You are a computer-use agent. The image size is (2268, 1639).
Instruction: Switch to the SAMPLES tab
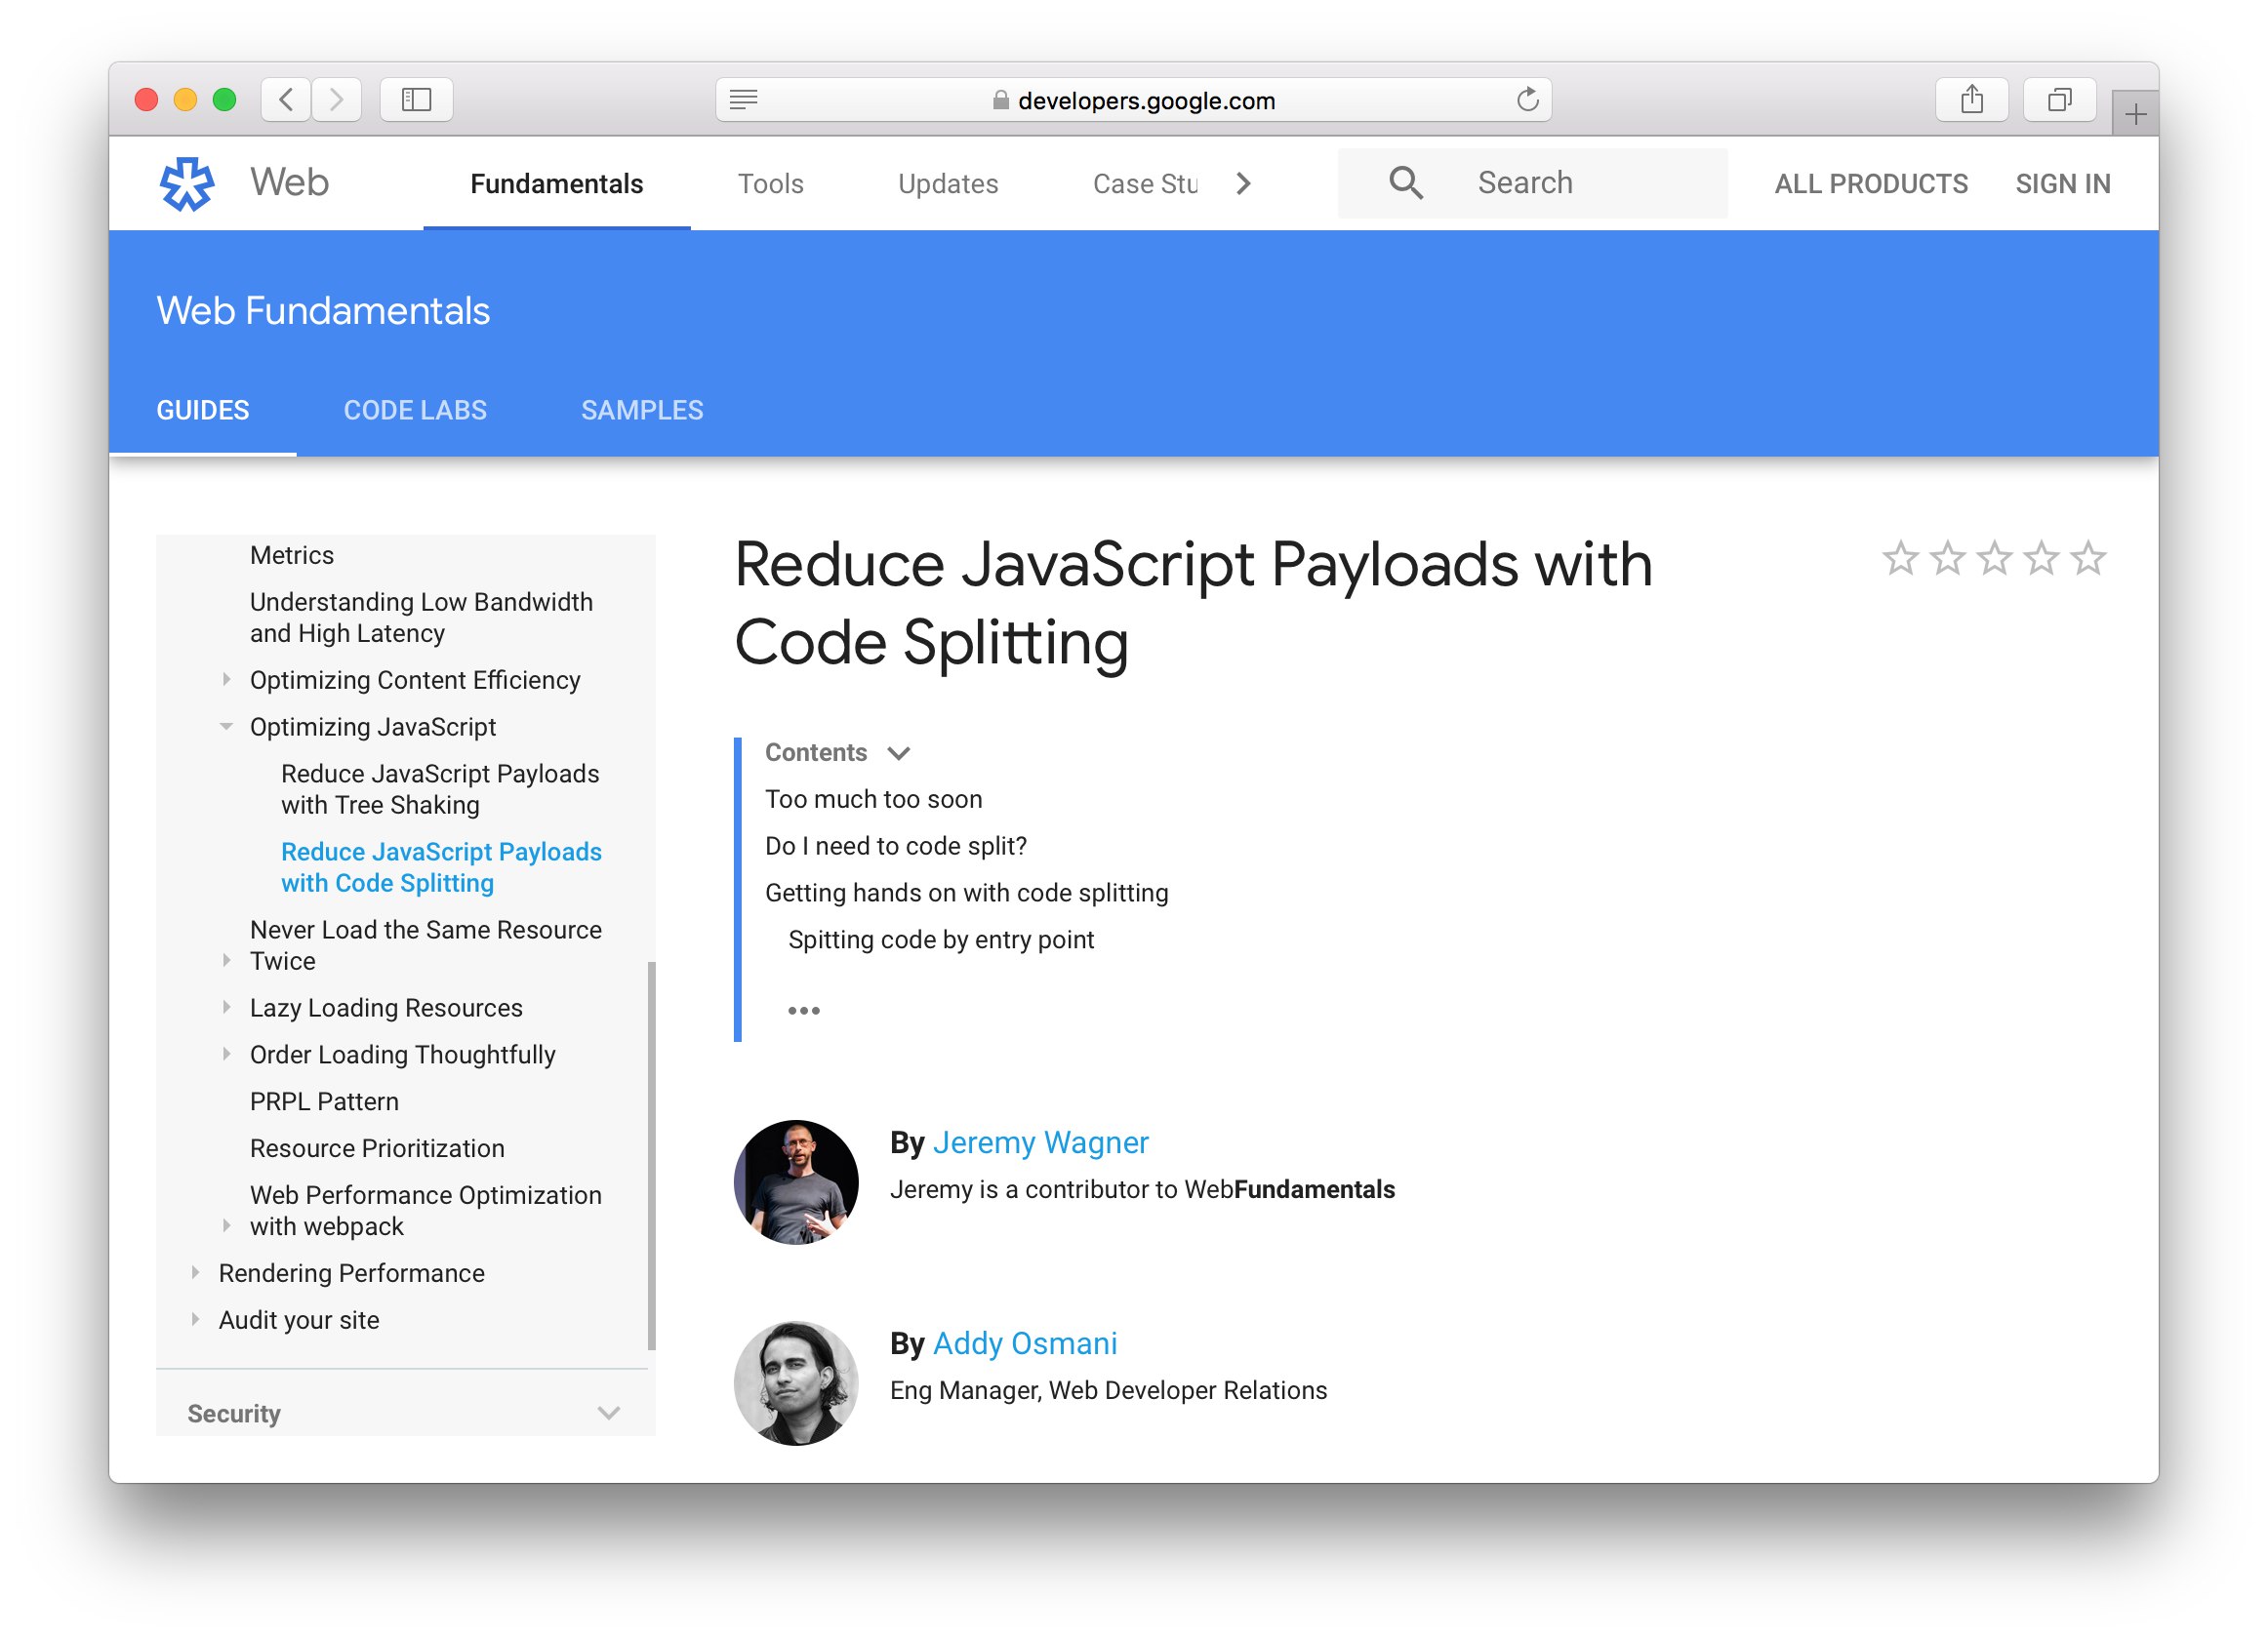pos(642,411)
